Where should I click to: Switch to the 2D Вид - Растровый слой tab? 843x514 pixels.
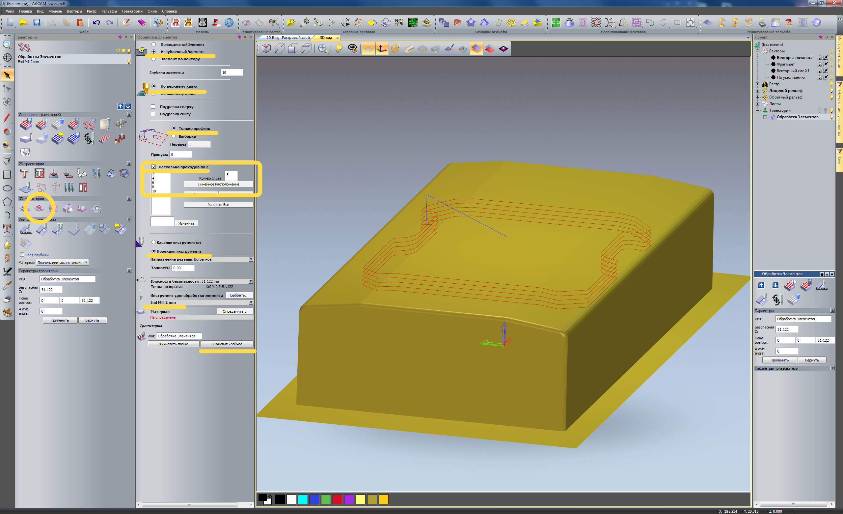coord(287,38)
